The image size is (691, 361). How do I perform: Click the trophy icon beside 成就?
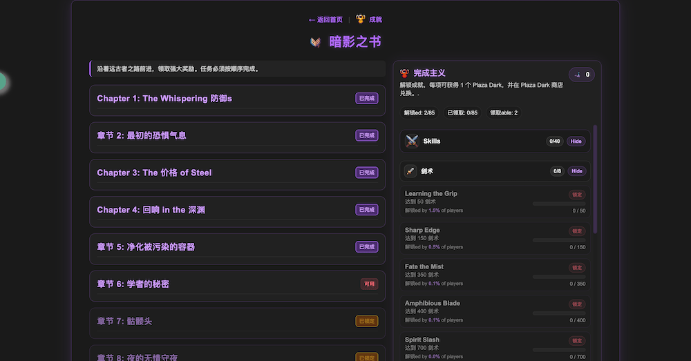tap(360, 19)
